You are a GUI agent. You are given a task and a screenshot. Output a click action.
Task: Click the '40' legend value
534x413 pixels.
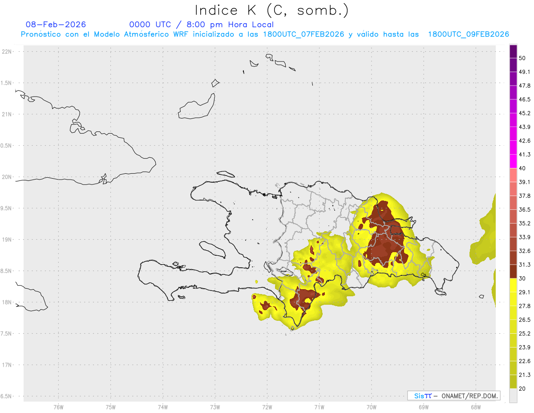pyautogui.click(x=522, y=168)
